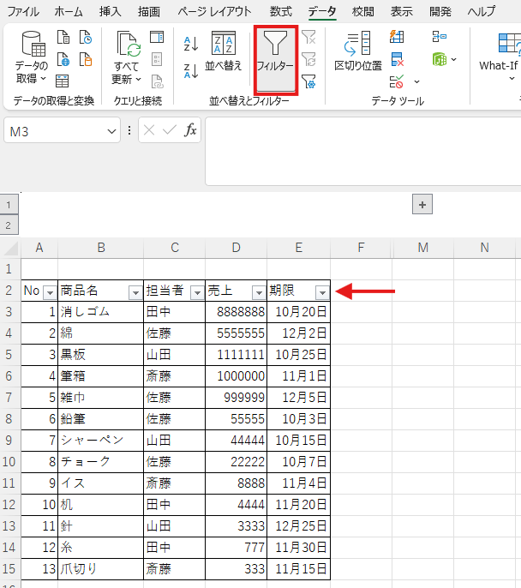The image size is (521, 588).
Task: Open Queries & Connections pane icon
Action: click(x=157, y=37)
